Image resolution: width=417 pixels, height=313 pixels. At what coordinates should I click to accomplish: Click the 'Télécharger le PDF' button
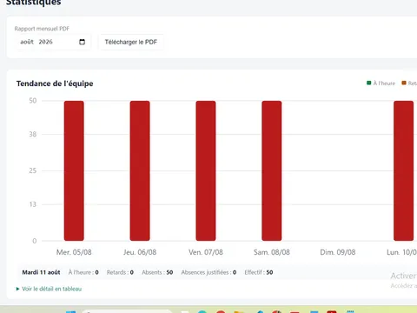(x=131, y=42)
